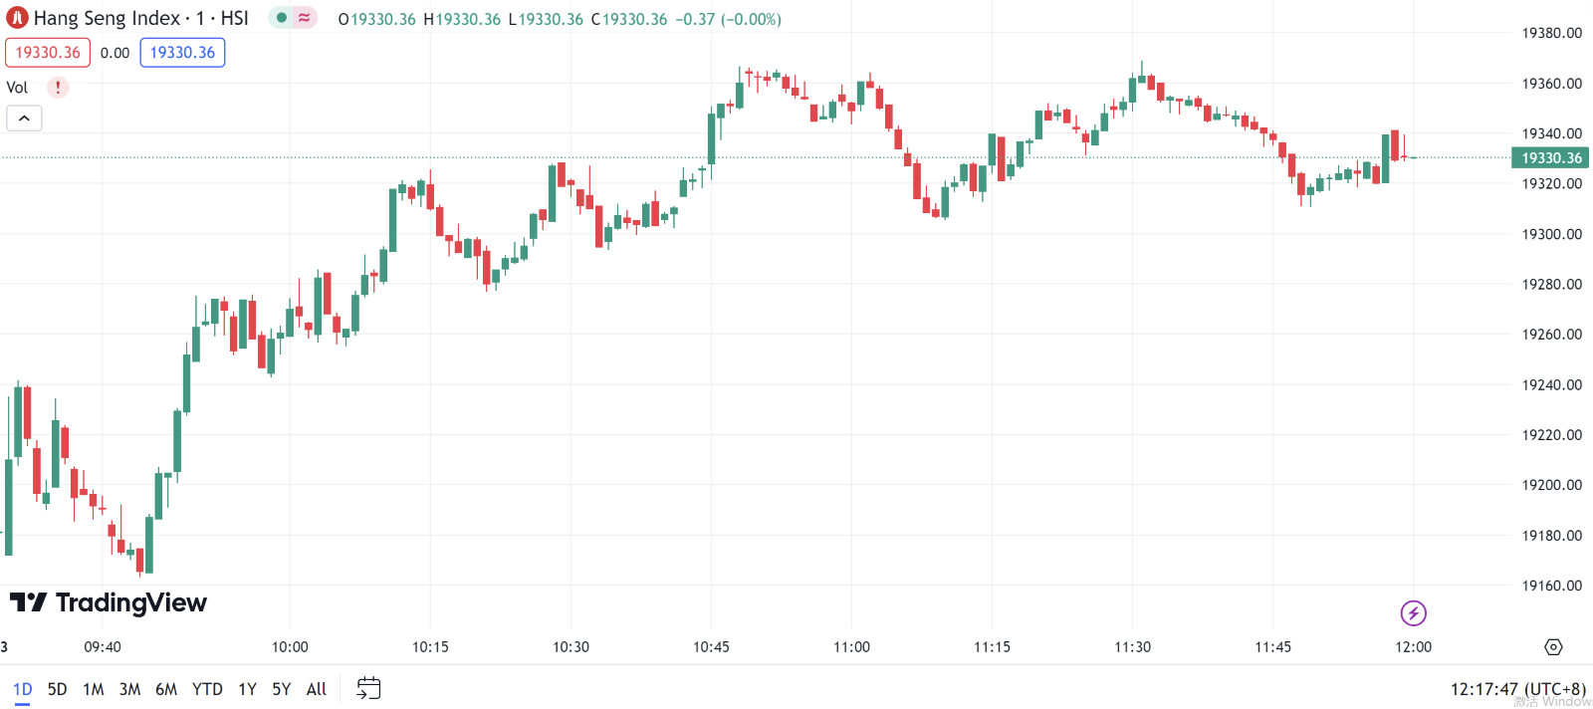This screenshot has width=1593, height=709.
Task: Switch to the 3M time range
Action: pyautogui.click(x=129, y=689)
